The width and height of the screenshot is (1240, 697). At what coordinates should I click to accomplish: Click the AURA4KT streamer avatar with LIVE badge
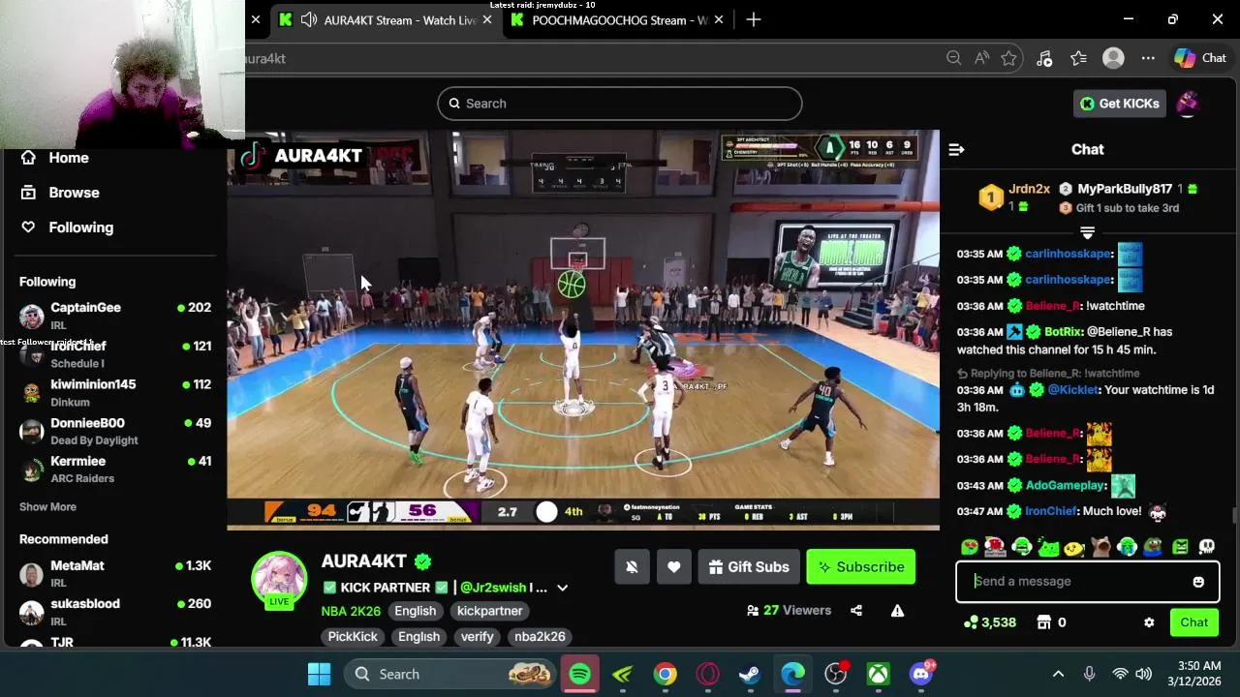coord(279,581)
